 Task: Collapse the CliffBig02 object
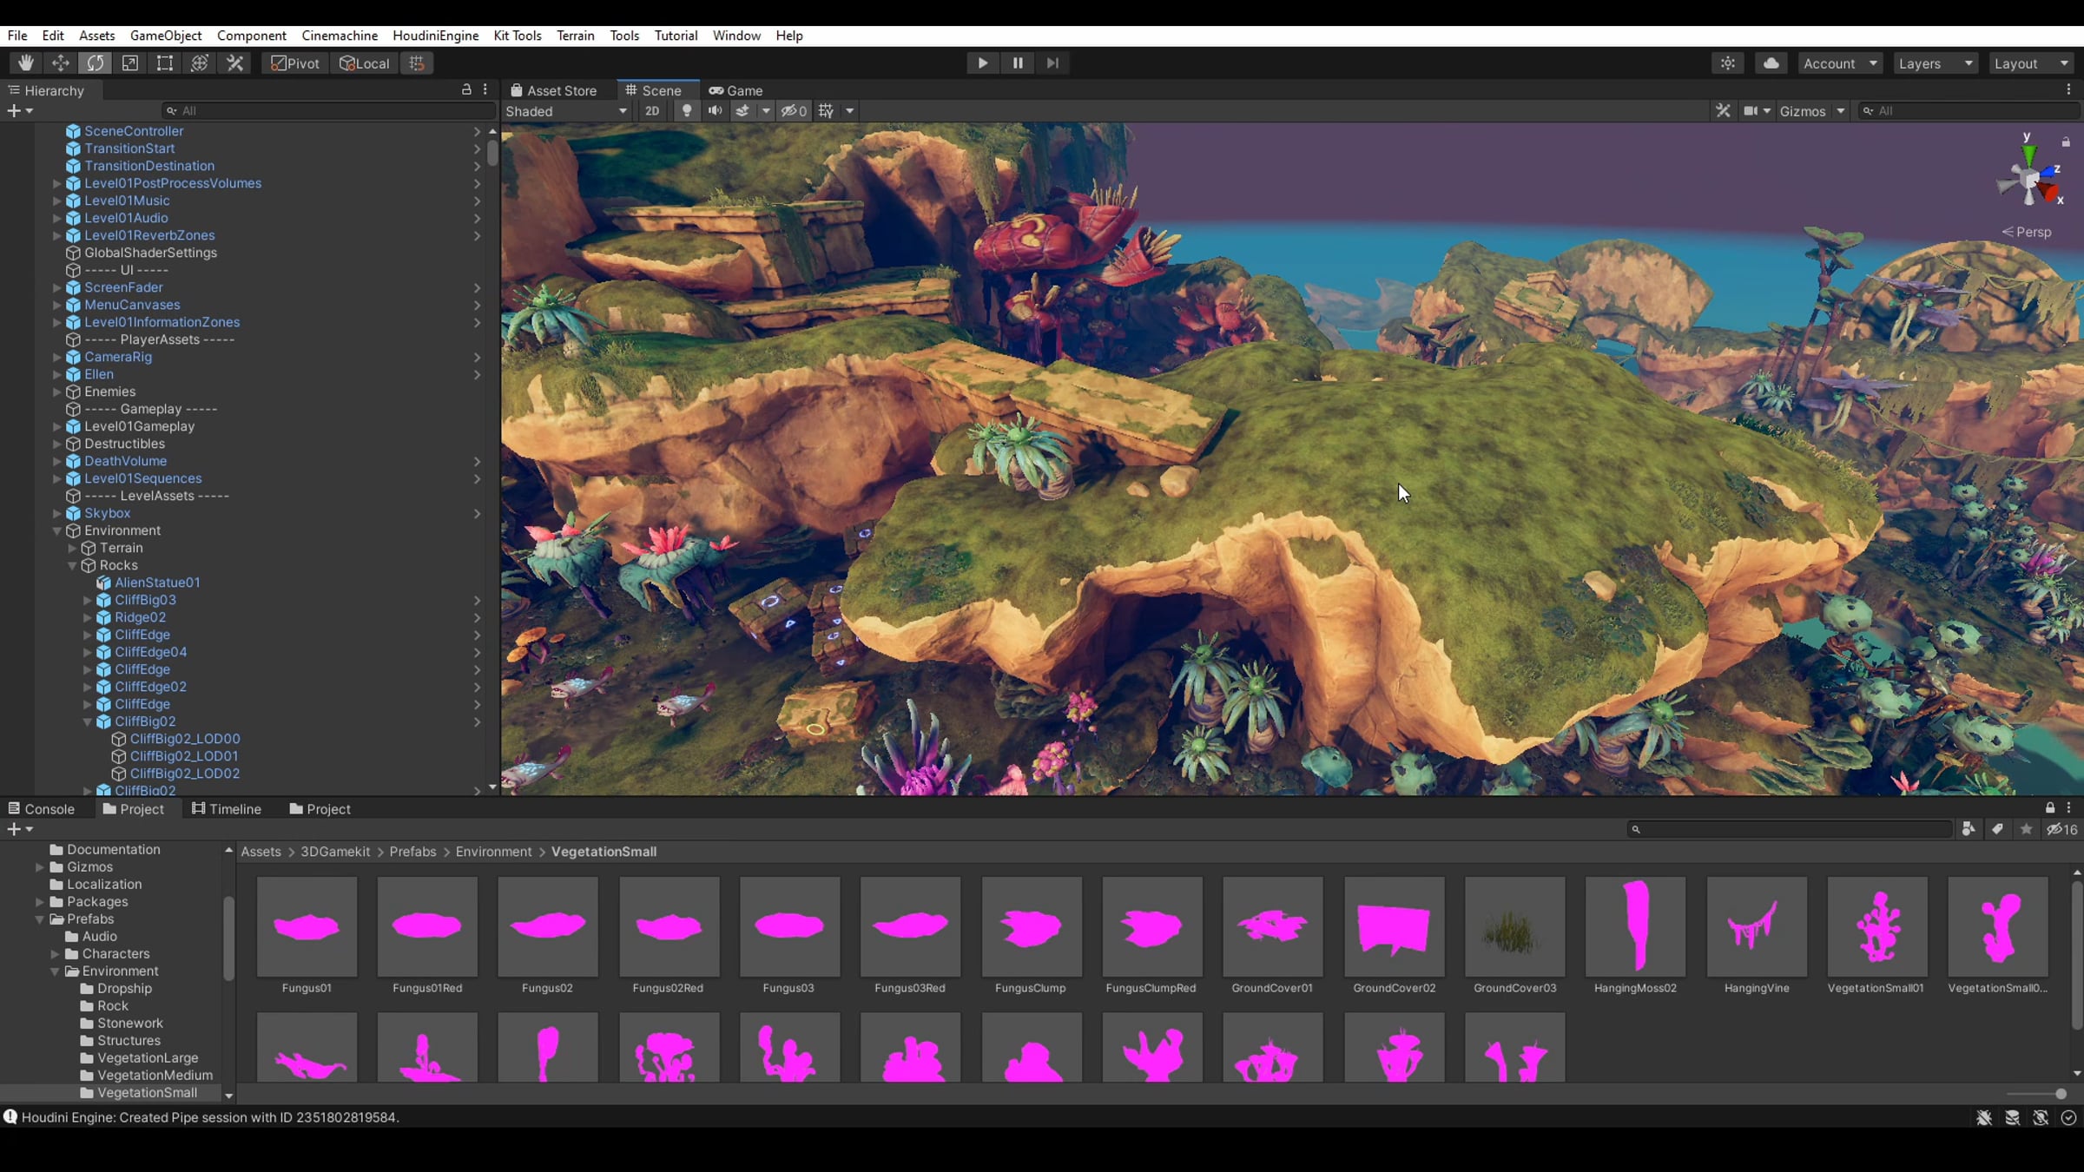point(88,721)
